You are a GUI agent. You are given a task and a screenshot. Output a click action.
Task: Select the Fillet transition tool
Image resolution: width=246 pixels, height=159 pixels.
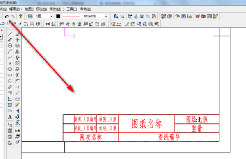(x=17, y=81)
